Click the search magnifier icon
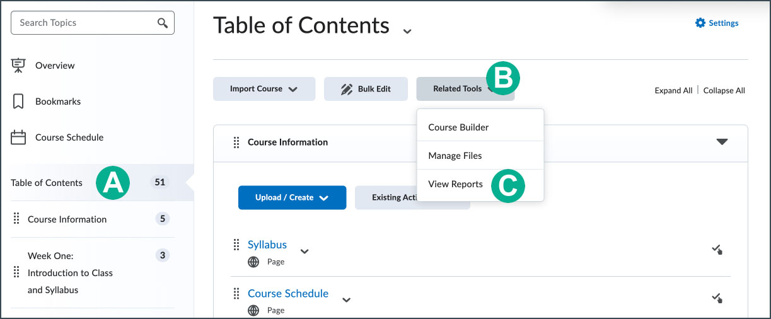Screen dimensions: 771x319 click(x=163, y=23)
